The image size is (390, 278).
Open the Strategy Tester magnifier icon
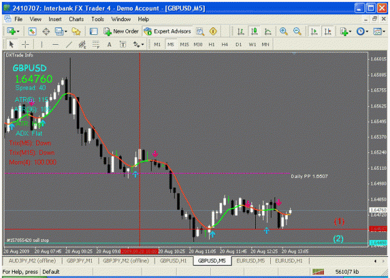(x=200, y=31)
